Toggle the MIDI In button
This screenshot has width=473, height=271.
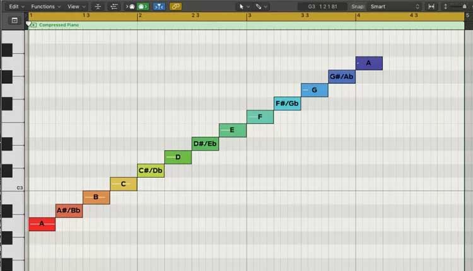tap(131, 6)
